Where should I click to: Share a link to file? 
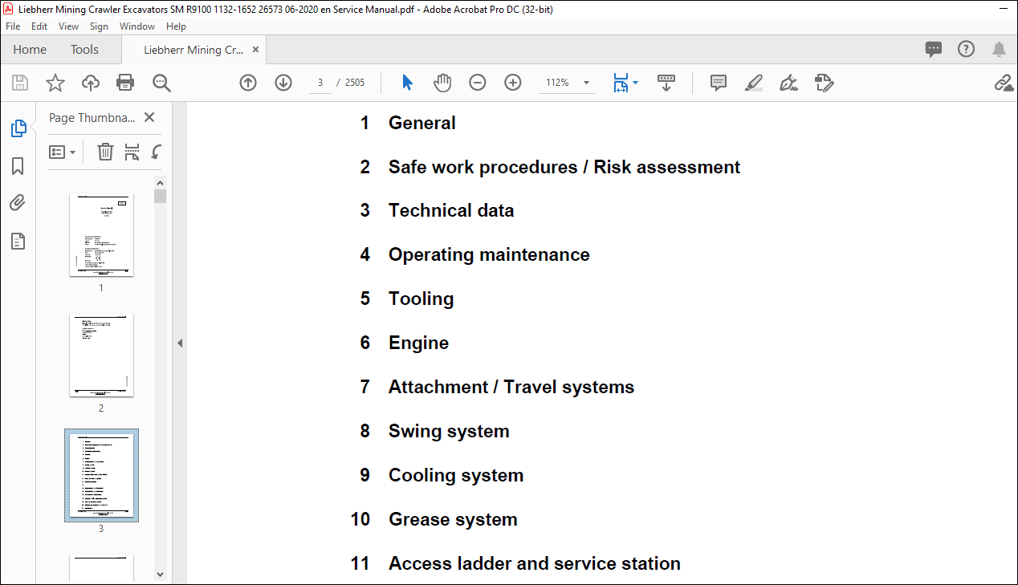(1003, 83)
